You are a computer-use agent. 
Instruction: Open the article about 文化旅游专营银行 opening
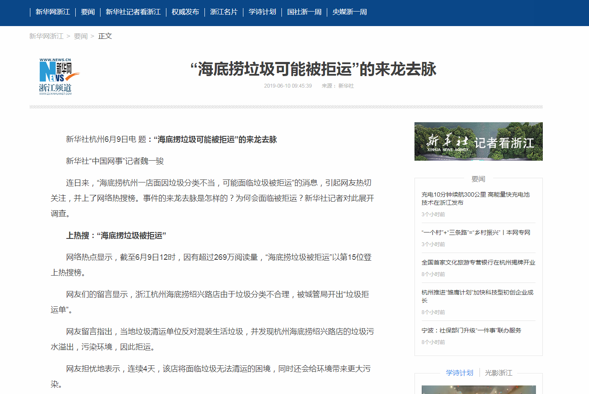[x=478, y=262]
